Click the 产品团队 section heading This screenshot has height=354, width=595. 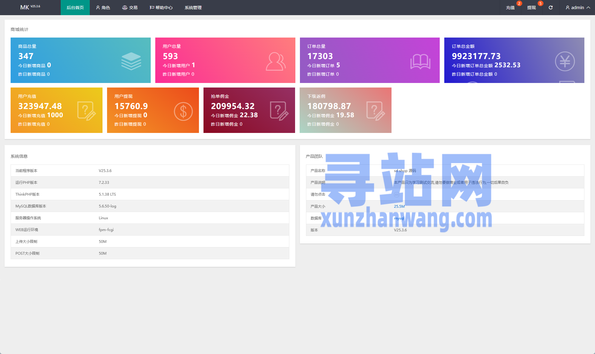tap(314, 156)
